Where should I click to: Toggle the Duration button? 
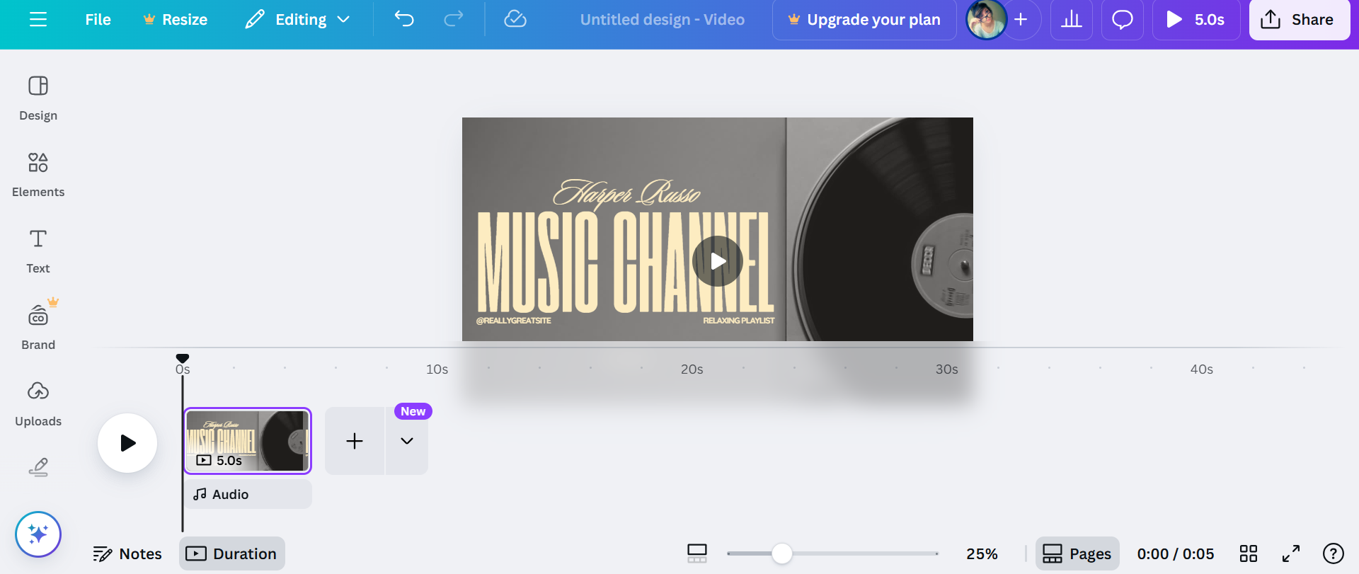pyautogui.click(x=232, y=553)
